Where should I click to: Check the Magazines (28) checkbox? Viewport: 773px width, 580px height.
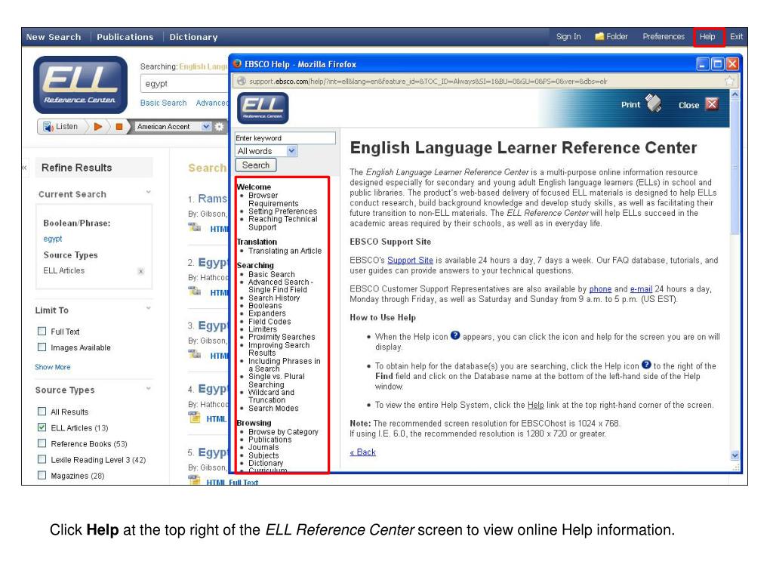tap(42, 476)
